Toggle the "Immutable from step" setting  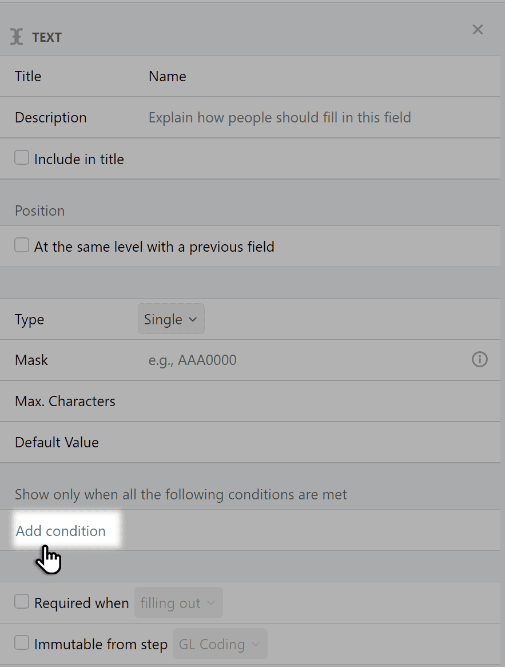click(x=21, y=642)
